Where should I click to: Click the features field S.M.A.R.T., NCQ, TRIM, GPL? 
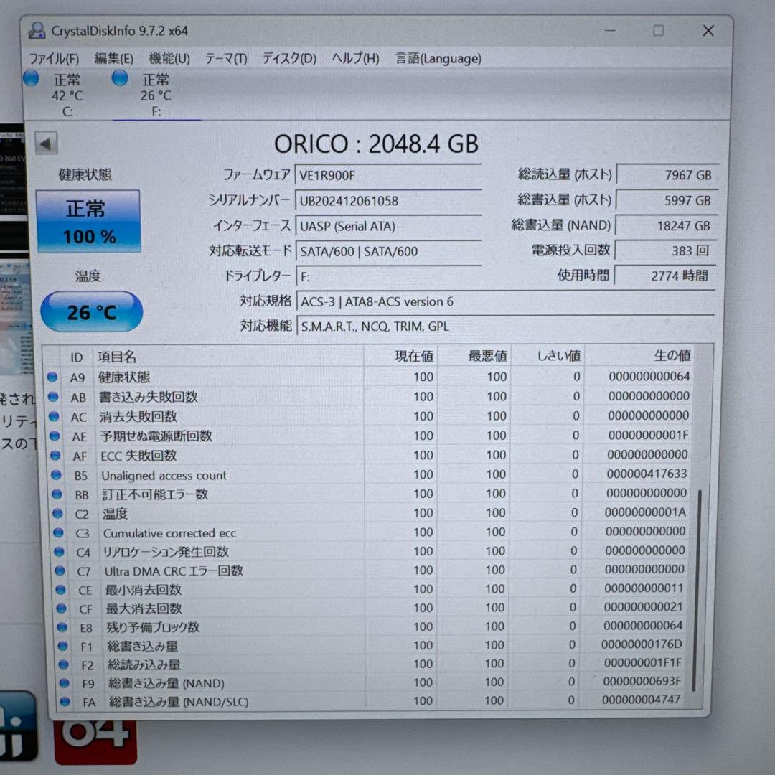point(505,327)
